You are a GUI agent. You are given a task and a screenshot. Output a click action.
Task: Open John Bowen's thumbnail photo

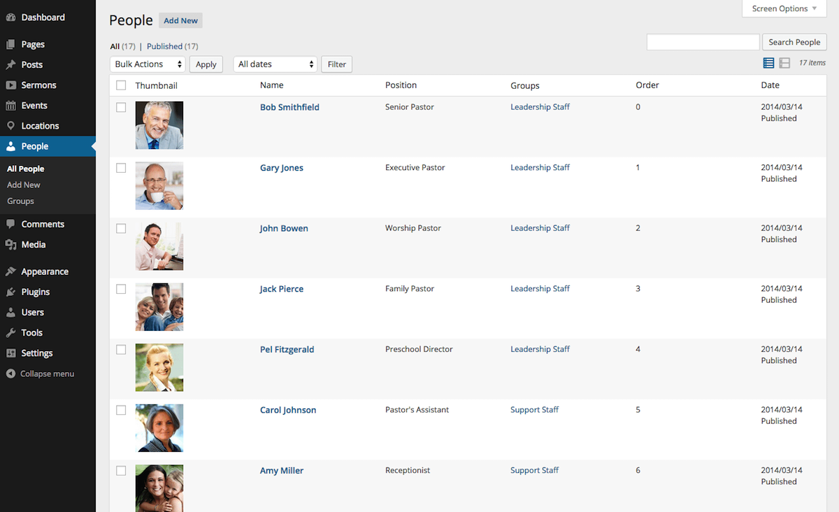(x=159, y=246)
